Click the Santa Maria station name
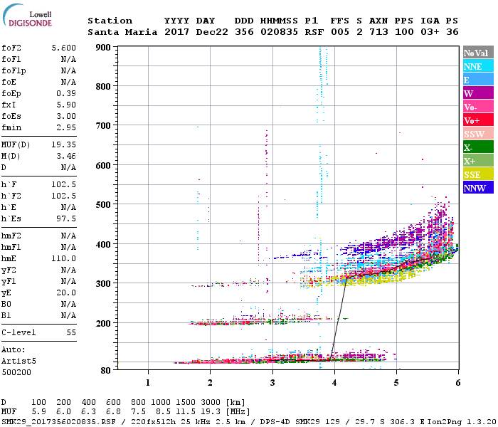 click(122, 32)
